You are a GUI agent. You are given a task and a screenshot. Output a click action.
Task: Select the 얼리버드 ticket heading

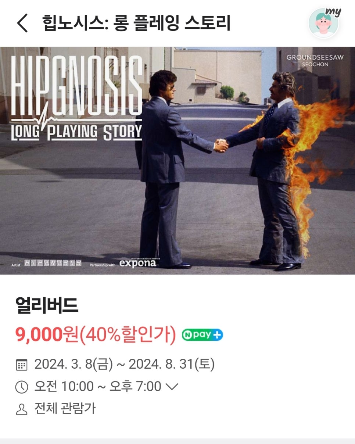(47, 305)
